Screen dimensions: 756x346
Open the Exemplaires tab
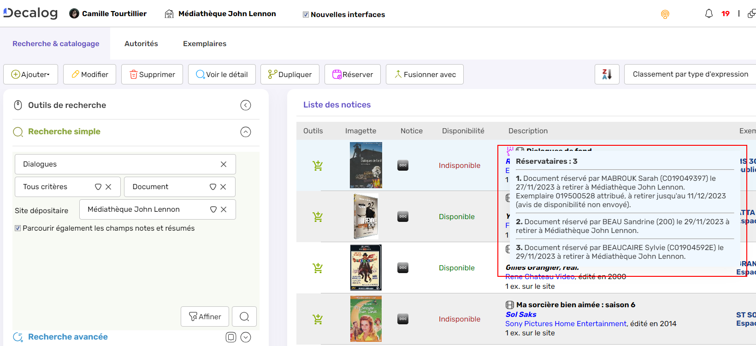(205, 44)
